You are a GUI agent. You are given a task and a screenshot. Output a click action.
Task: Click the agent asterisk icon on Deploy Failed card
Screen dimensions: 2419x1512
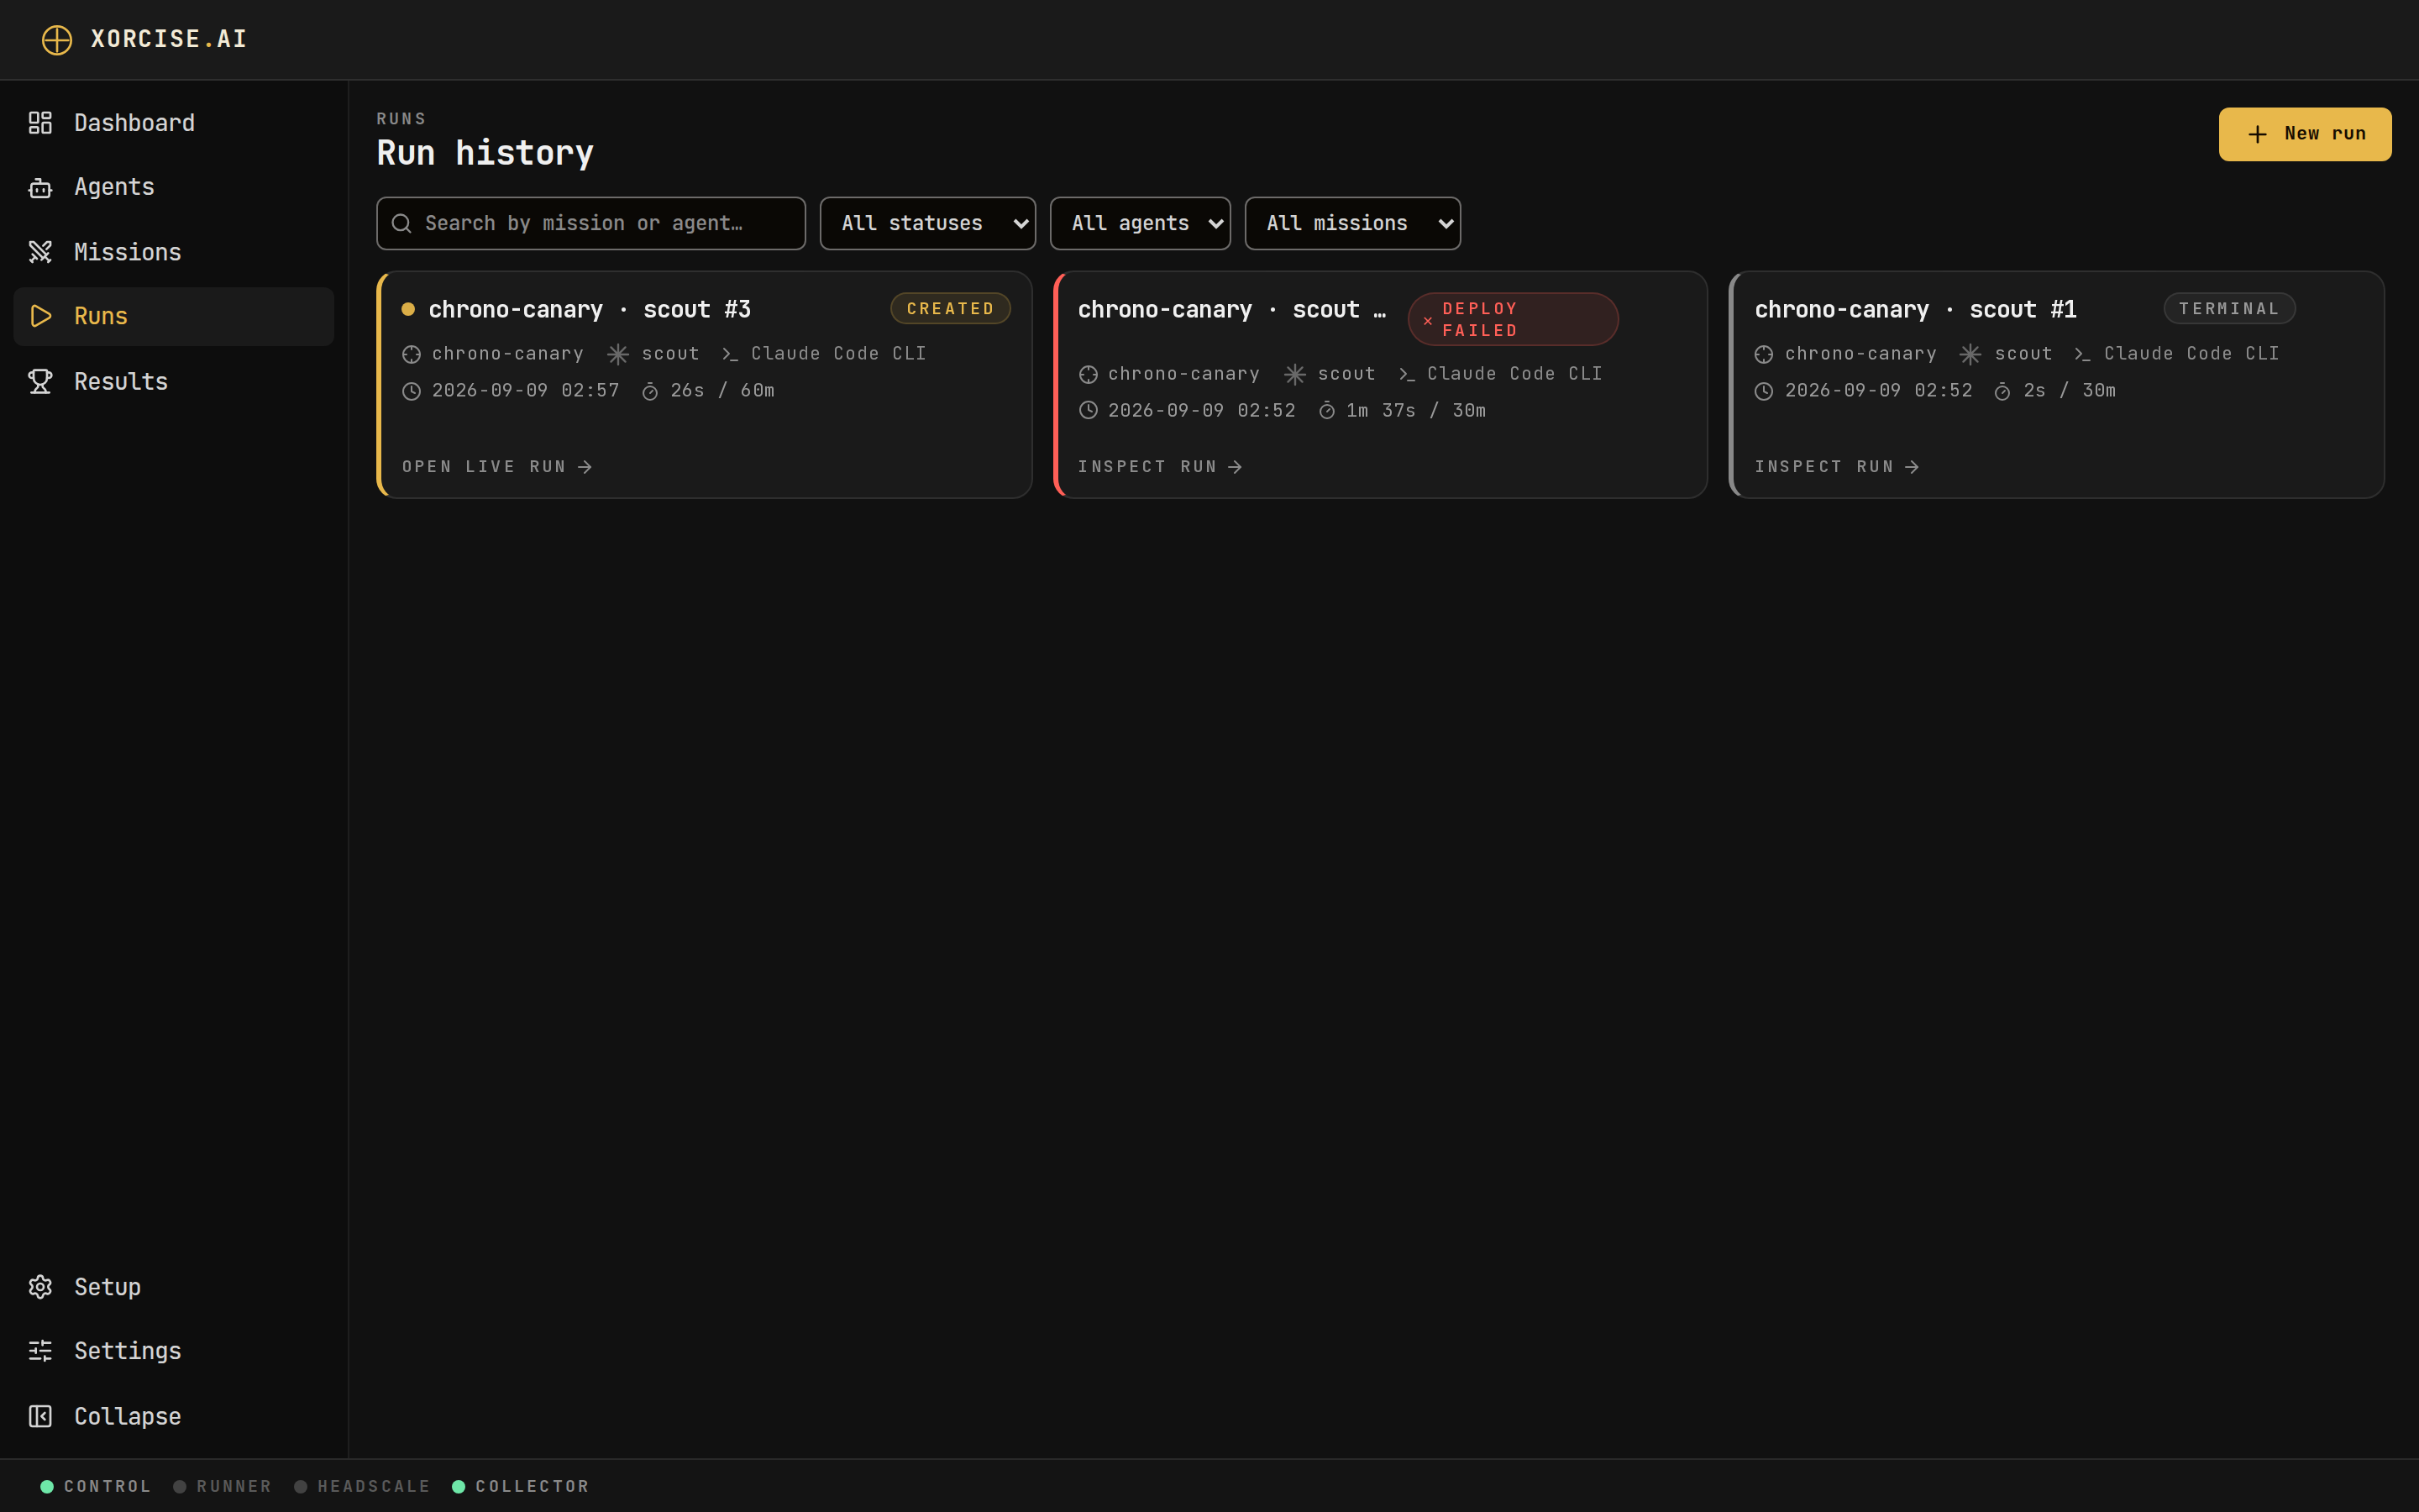(x=1294, y=374)
